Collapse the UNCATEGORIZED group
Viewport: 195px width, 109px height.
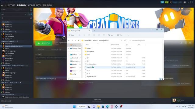click(x=1, y=95)
